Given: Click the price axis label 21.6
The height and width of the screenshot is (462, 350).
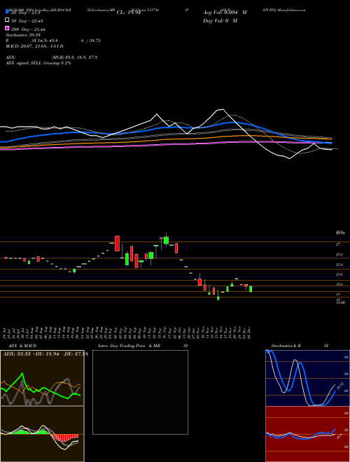Looking at the screenshot, I should (339, 274).
